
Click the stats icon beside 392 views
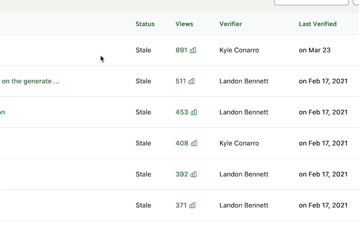[x=193, y=174]
